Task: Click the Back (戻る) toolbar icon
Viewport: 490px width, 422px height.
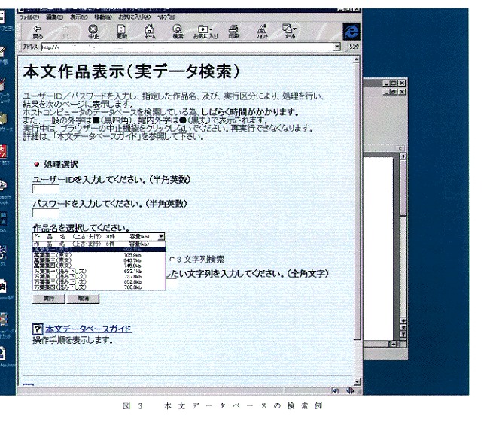Action: 38,31
